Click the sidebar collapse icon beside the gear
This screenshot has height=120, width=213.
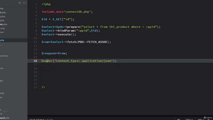tap(24, 3)
